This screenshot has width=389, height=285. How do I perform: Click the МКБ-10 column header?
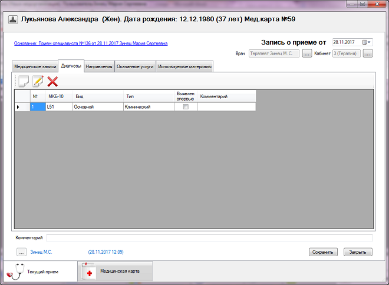coord(59,96)
